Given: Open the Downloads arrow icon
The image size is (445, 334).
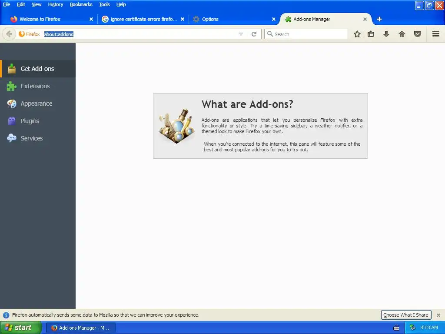Looking at the screenshot, I should (x=386, y=34).
